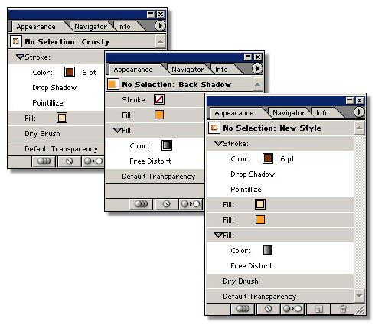Click Reduce to Basic Appearance icon in New Style panel

[292, 309]
